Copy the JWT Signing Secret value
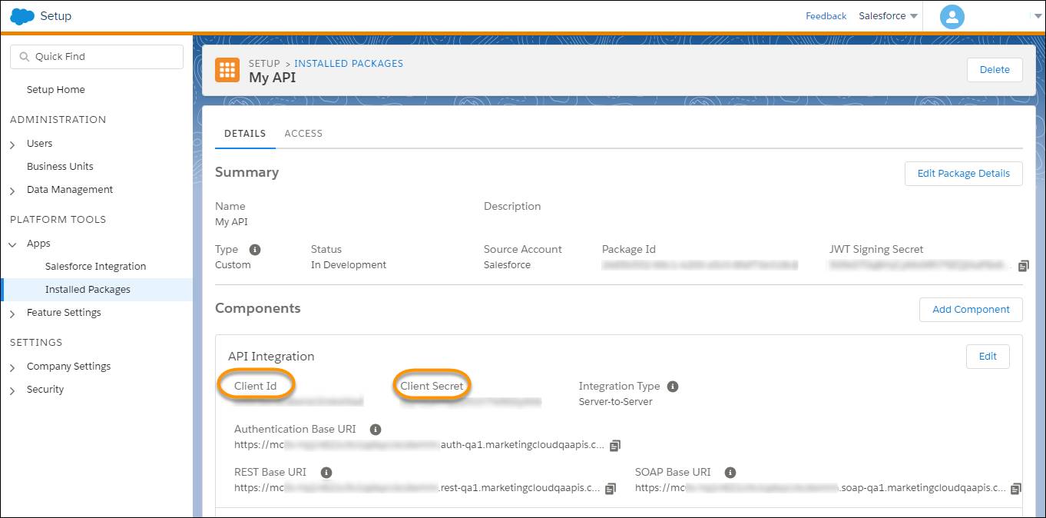Screen dimensions: 1046x518 [x=1023, y=266]
